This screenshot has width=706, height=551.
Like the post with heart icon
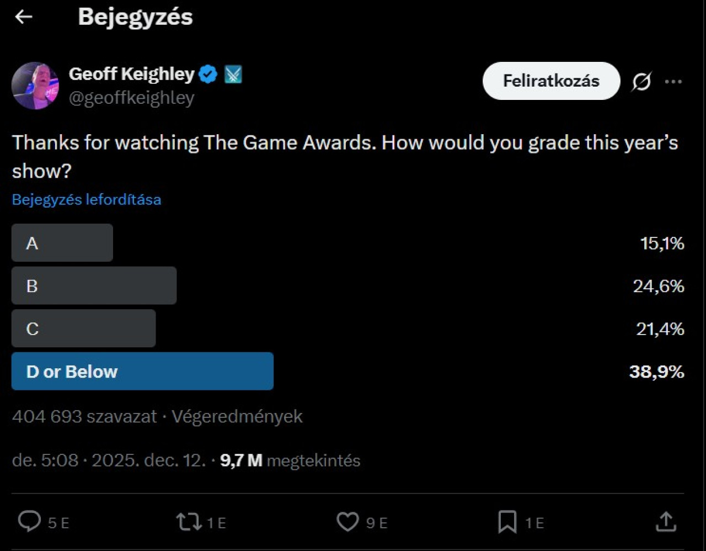point(347,522)
